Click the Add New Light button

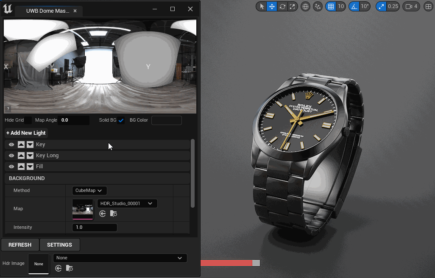point(26,133)
